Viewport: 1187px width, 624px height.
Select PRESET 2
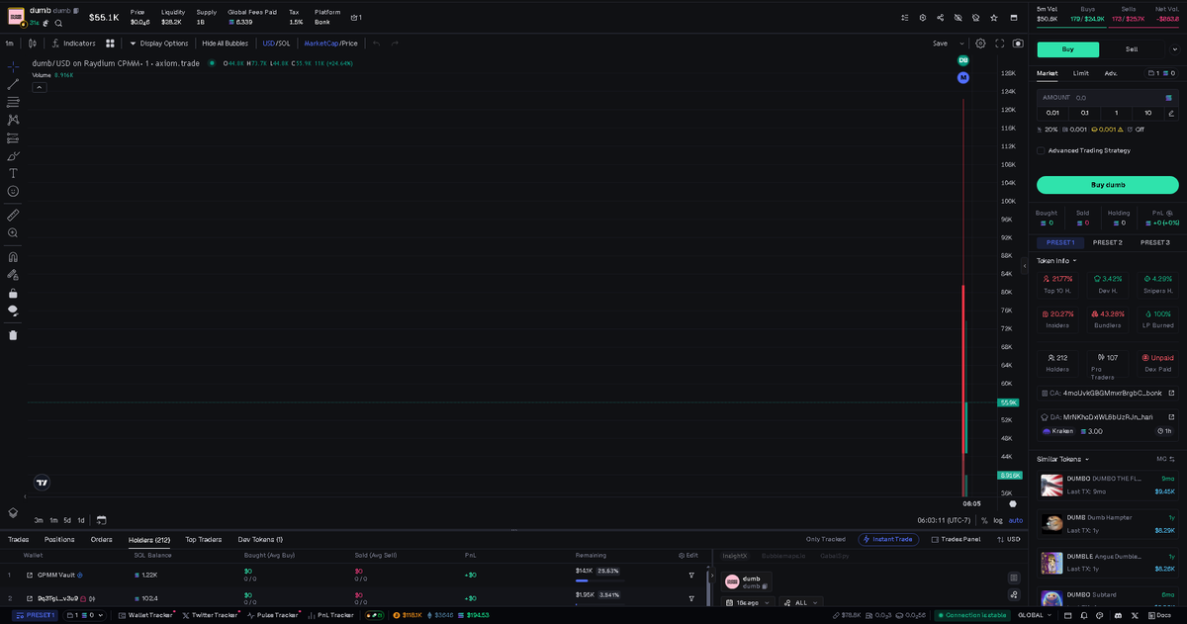(x=1107, y=242)
